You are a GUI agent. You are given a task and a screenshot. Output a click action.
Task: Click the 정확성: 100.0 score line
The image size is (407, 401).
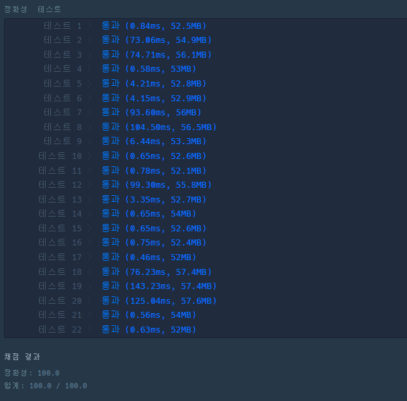[x=32, y=373]
